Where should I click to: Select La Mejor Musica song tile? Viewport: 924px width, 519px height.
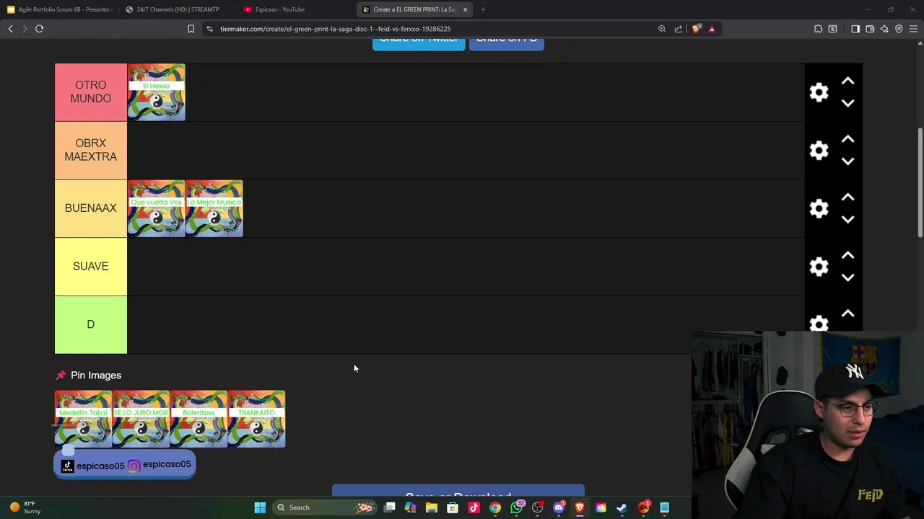[x=214, y=208]
